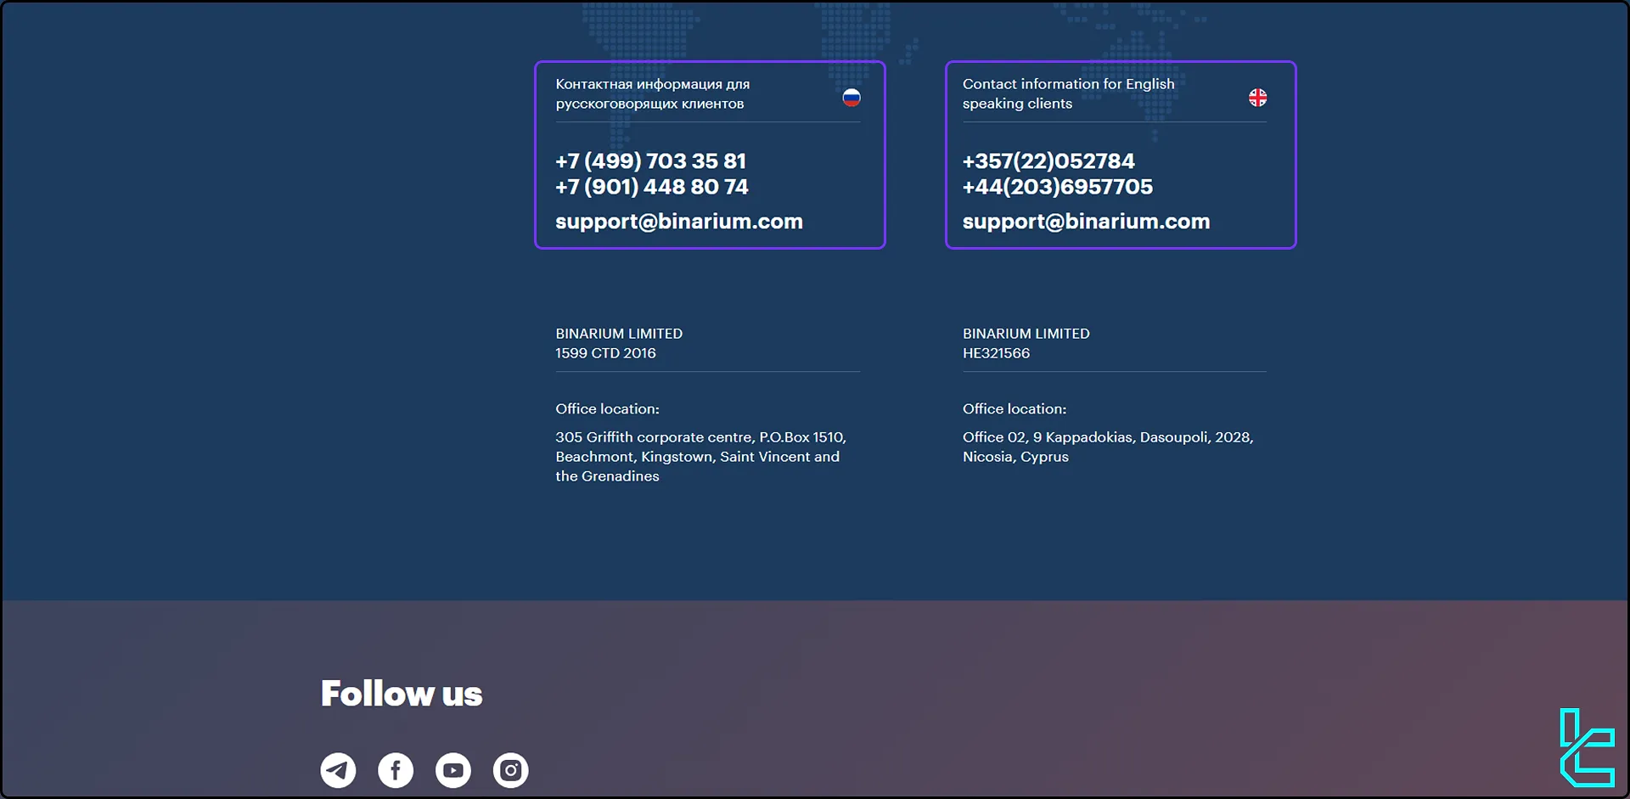Click BINARIUM LIMITED above HE321566

[x=1026, y=334]
